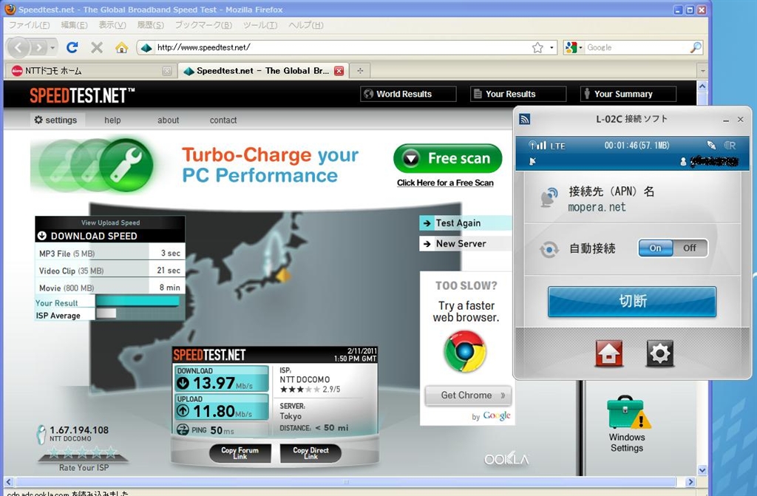The height and width of the screenshot is (496, 757).
Task: Open the 表示 menu
Action: pyautogui.click(x=112, y=24)
